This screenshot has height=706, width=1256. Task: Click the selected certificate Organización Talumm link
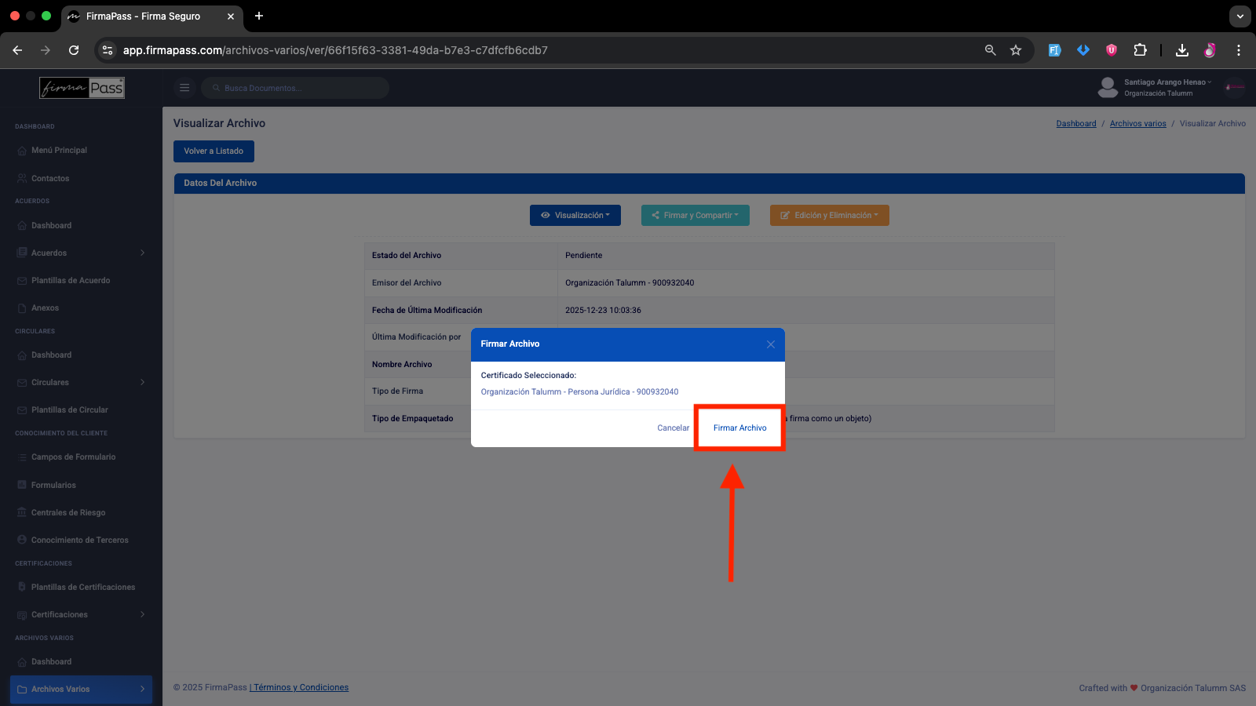[x=579, y=391]
